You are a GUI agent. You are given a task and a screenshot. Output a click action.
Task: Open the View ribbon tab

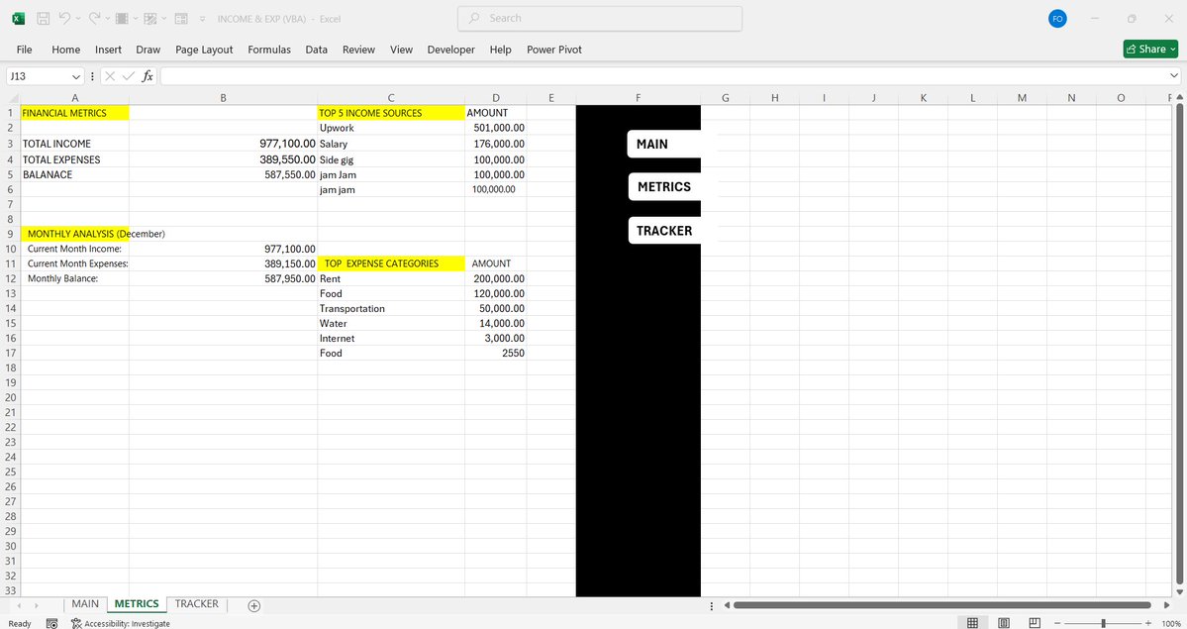tap(401, 50)
